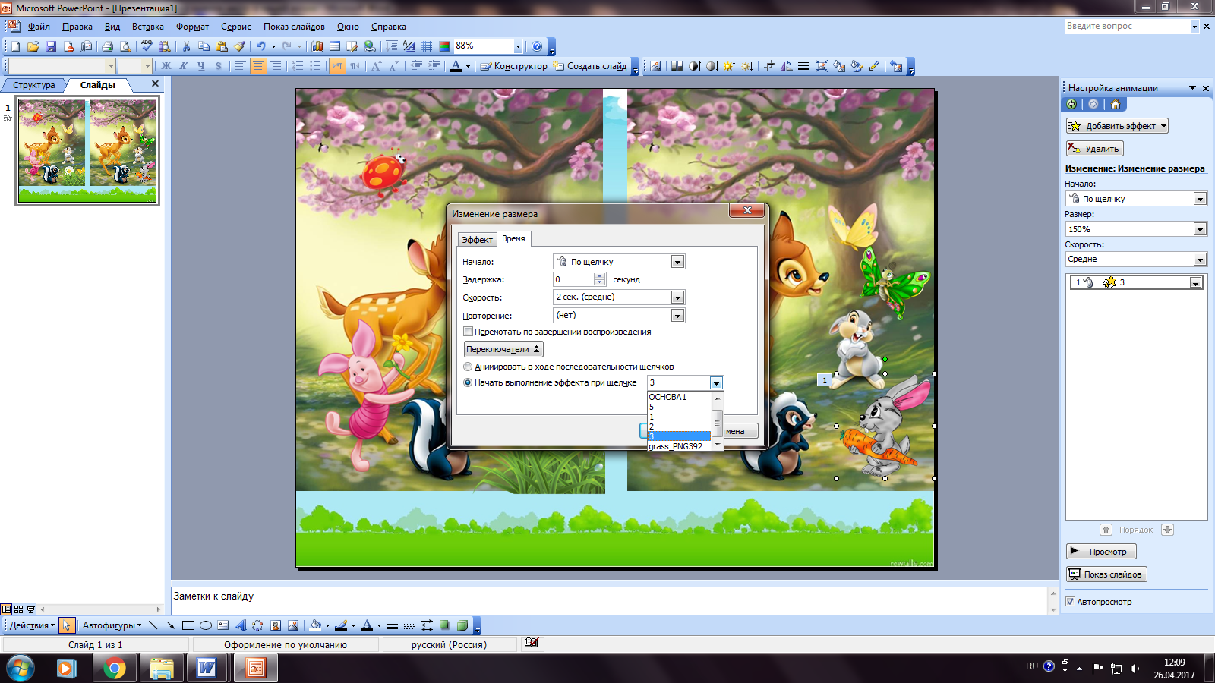The height and width of the screenshot is (683, 1215).
Task: Increase brightness with the sun up icon
Action: point(730,66)
